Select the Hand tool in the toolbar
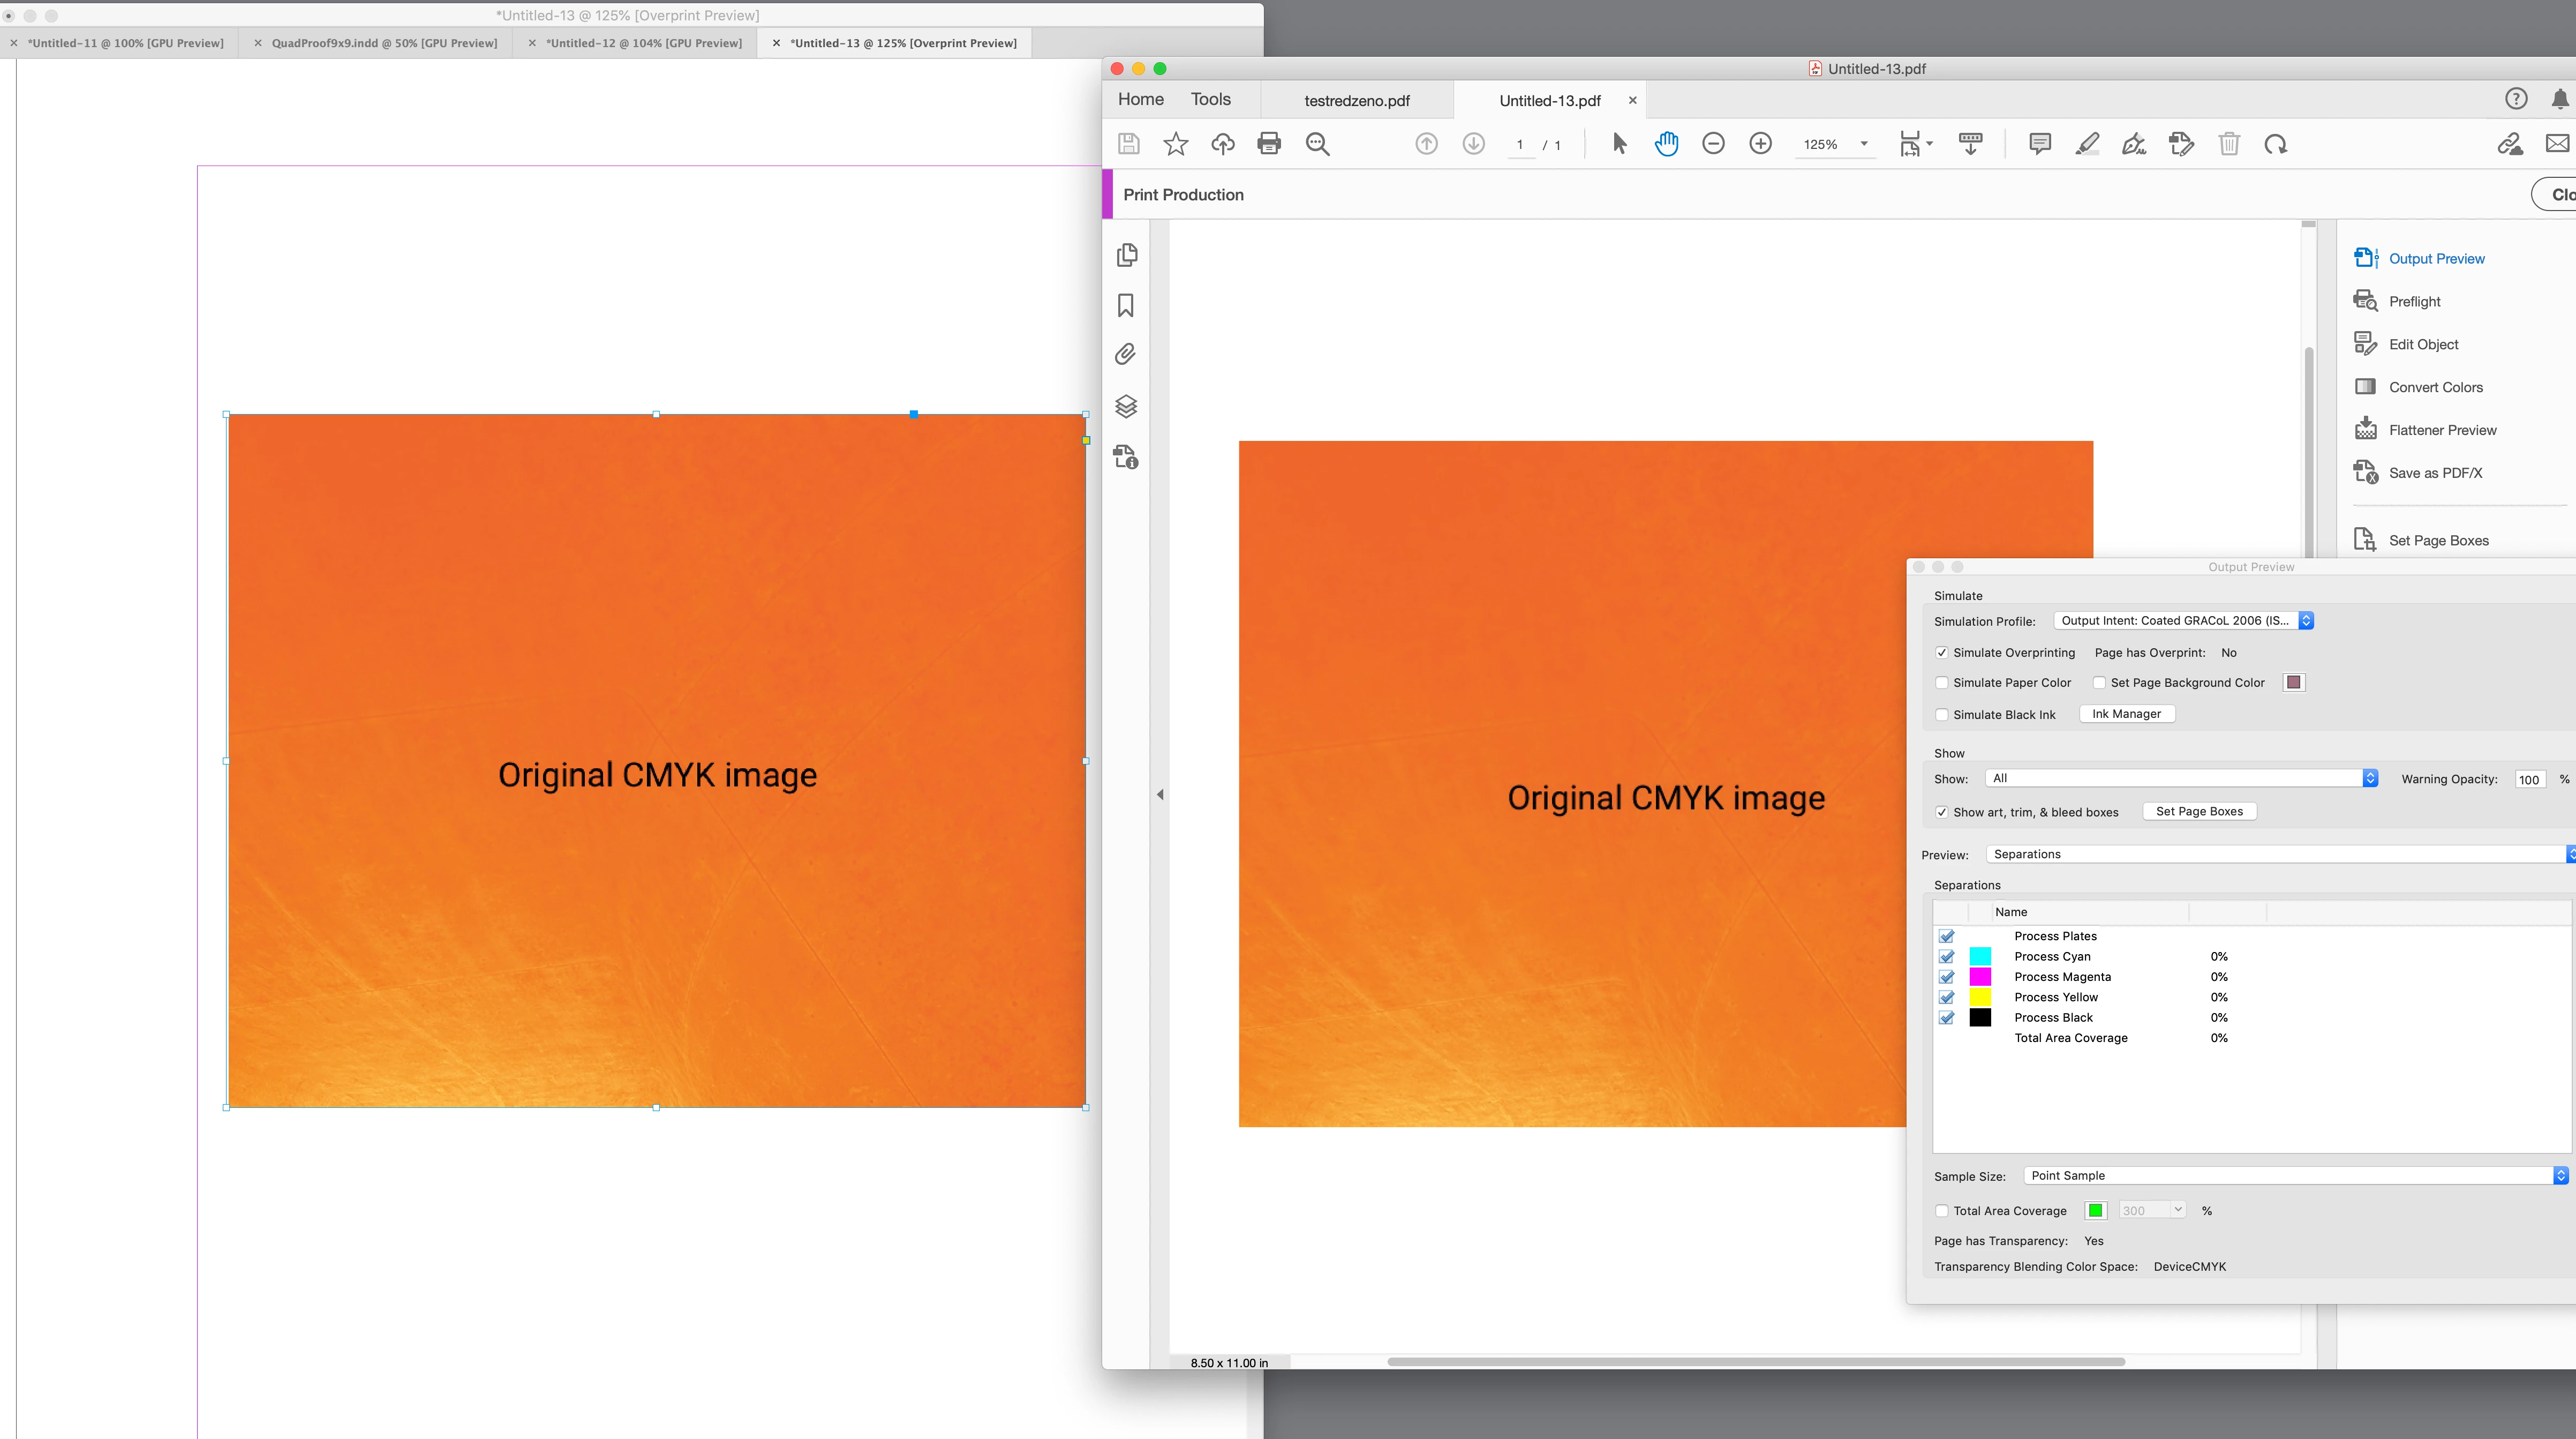The height and width of the screenshot is (1439, 2576). click(x=1666, y=144)
